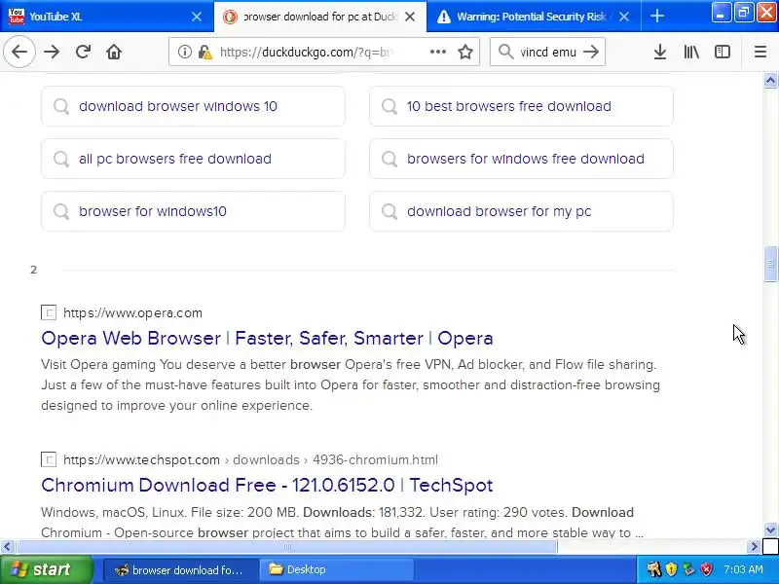Select 'download browser windows 10' suggestion

click(193, 106)
